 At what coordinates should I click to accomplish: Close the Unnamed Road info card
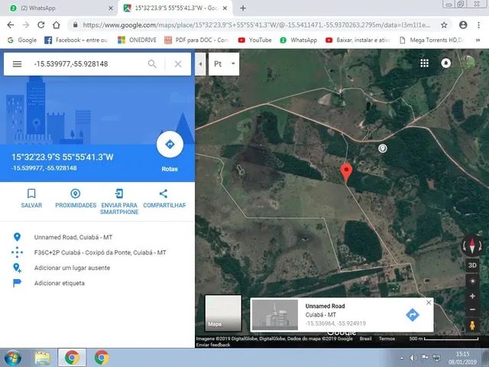pos(429,303)
